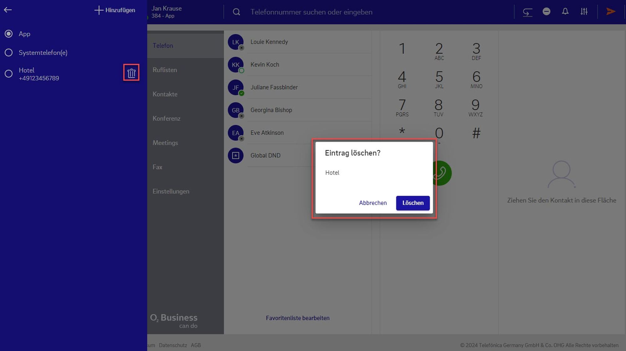Image resolution: width=626 pixels, height=351 pixels.
Task: Click the orange paper plane icon
Action: tap(611, 12)
